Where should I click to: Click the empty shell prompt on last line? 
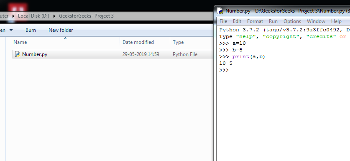coord(224,70)
